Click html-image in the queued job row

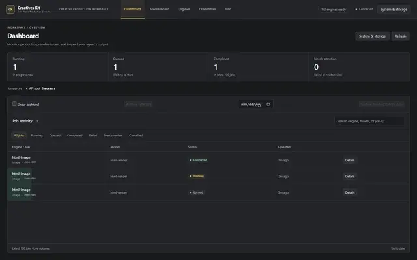[x=22, y=190]
